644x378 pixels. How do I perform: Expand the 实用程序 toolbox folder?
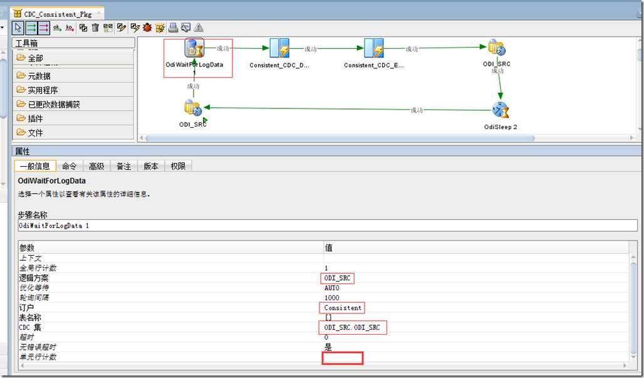click(x=73, y=90)
